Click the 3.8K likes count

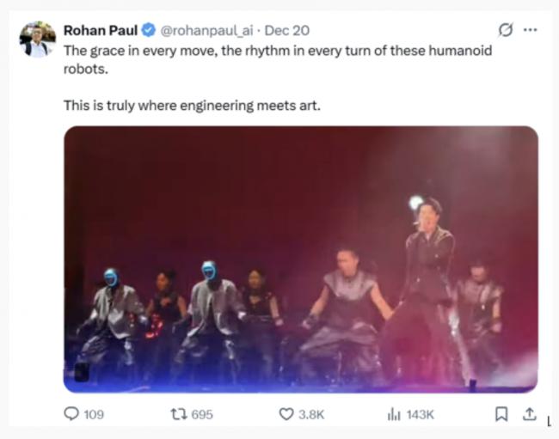coord(310,415)
